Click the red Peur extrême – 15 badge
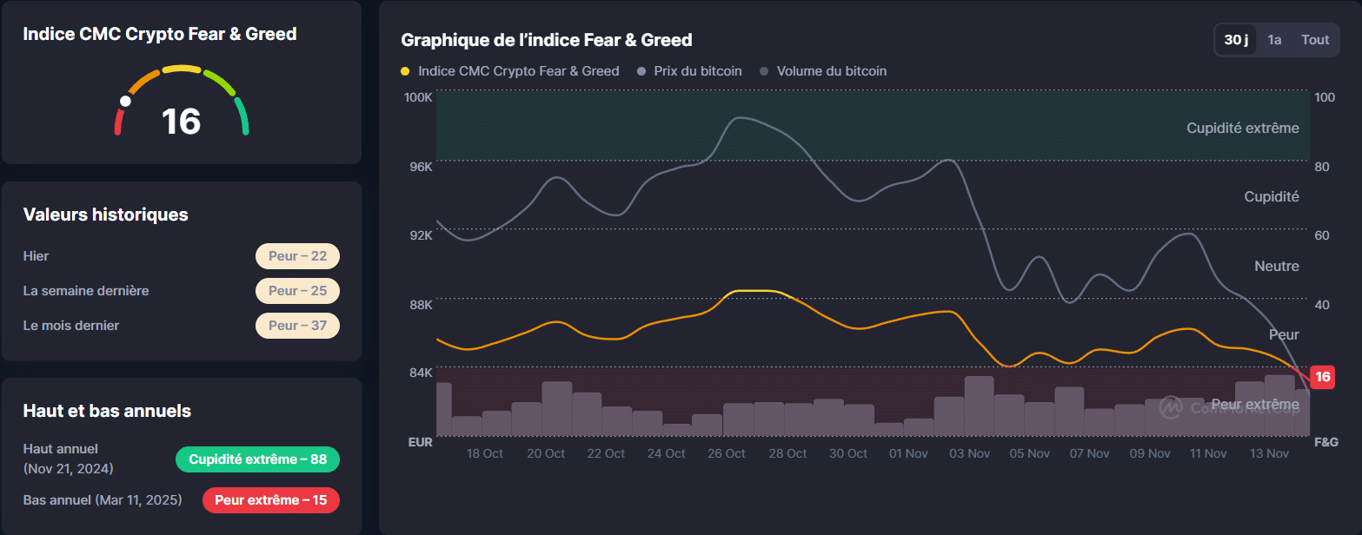This screenshot has height=535, width=1362. point(270,500)
